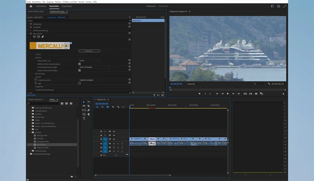Open timeline display settings wrench
Screen dimensions: 314x181
pos(118,107)
